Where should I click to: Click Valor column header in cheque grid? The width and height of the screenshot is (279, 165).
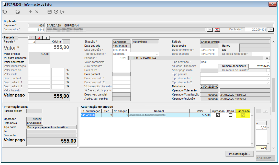pos(200,111)
